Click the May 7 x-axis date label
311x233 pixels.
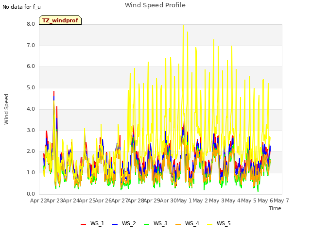tap(281, 200)
